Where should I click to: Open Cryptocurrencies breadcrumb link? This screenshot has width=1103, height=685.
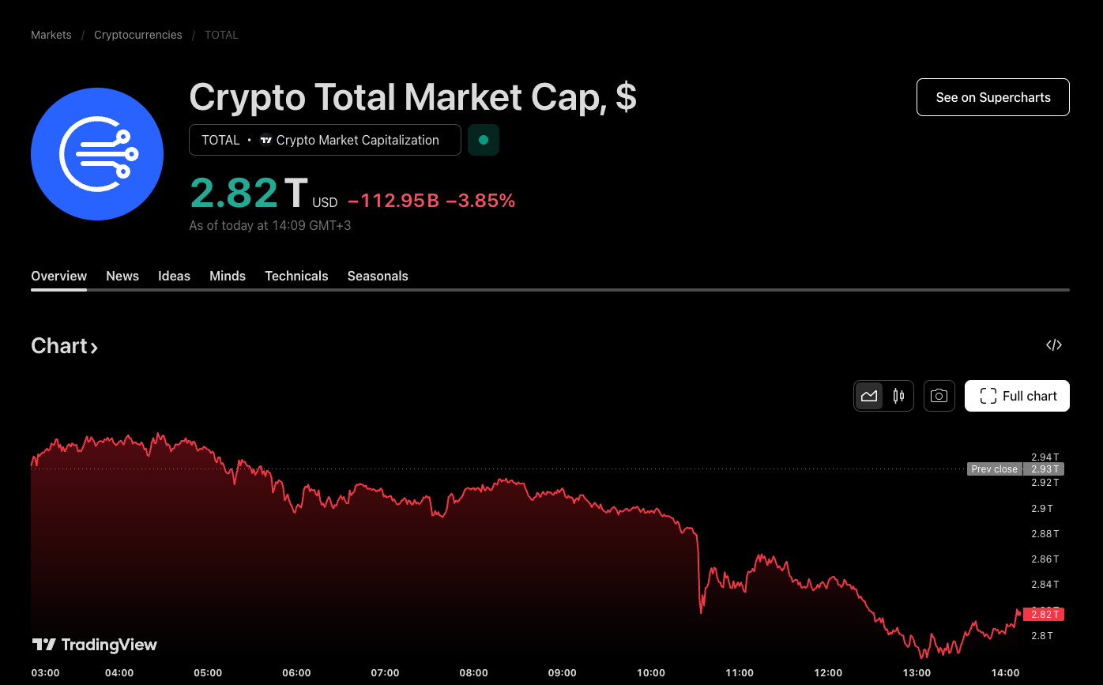(x=138, y=35)
